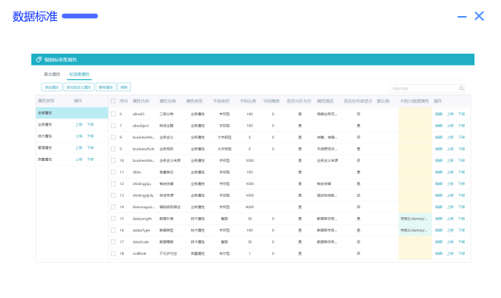Check the box for row 6 alevel3
Screen dimensions: 501x298
pos(113,114)
